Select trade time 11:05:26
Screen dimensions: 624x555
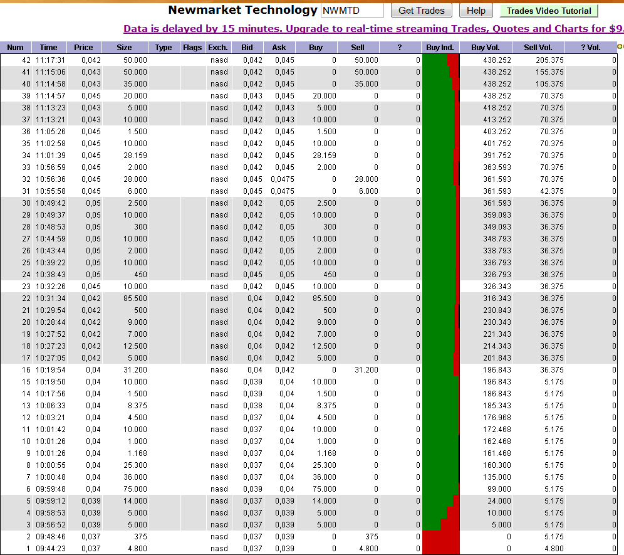click(x=50, y=132)
